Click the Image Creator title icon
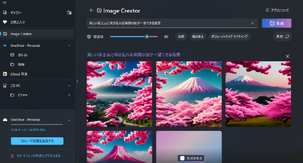 pyautogui.click(x=99, y=10)
